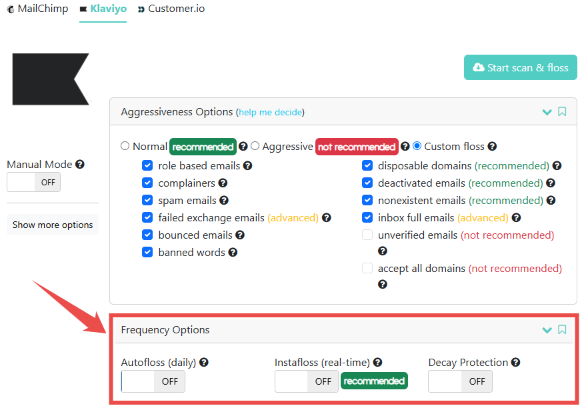Screen dimensions: 582x410
Task: Open help icon for failed exchange emails
Action: tap(326, 217)
